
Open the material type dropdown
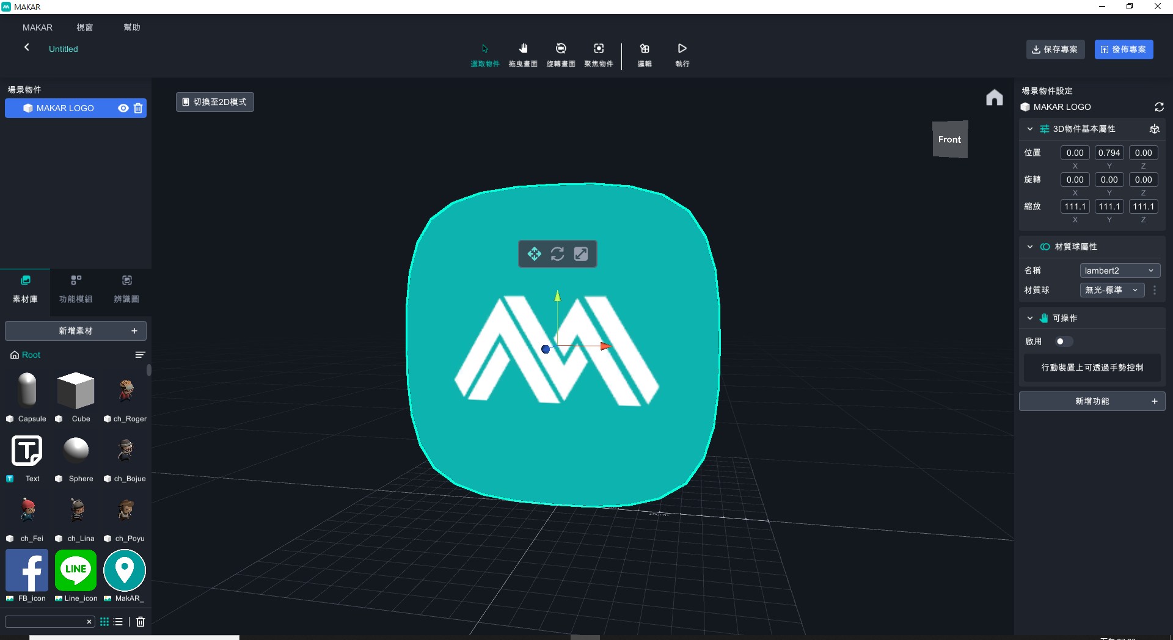1112,290
